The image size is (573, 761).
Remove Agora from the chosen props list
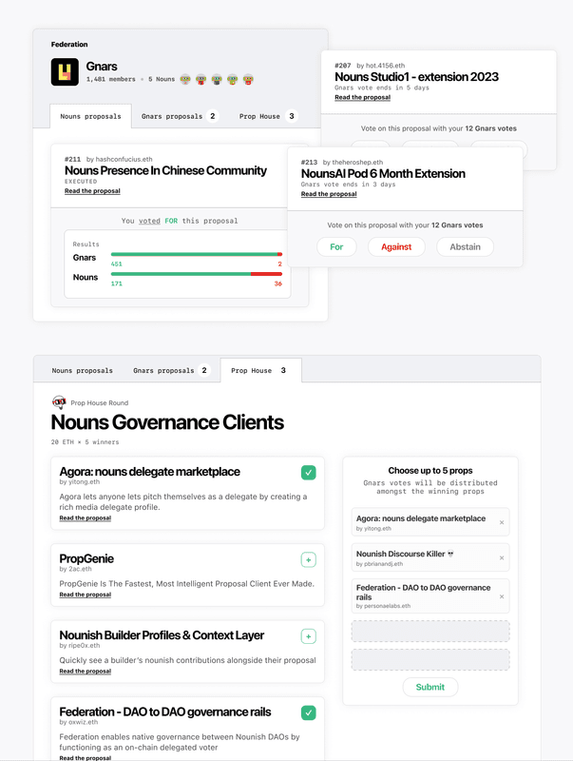point(502,522)
